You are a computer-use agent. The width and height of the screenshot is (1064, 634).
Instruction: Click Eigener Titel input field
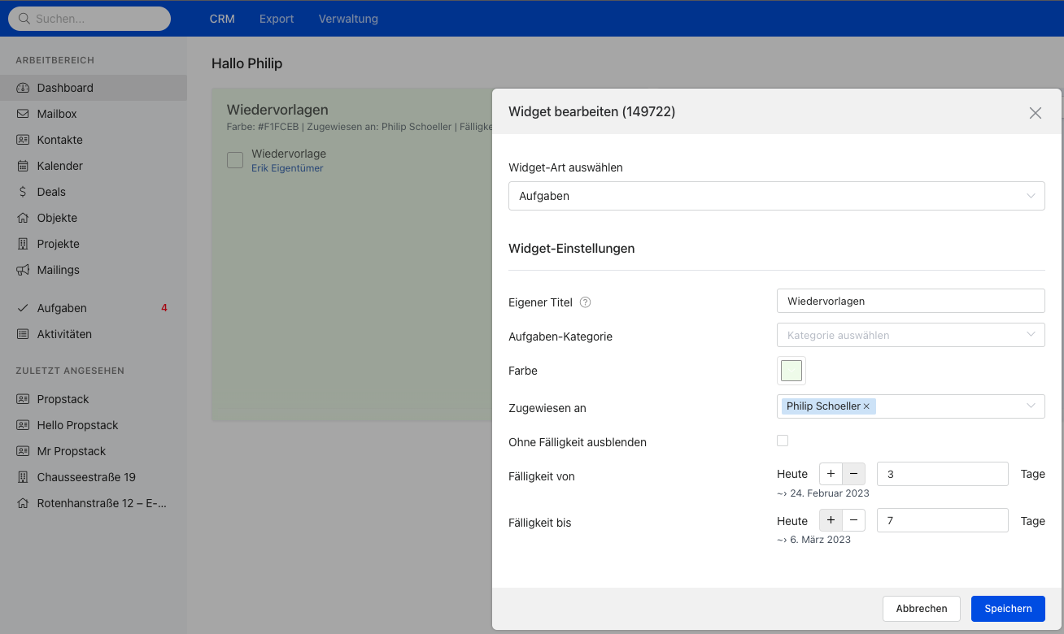[910, 301]
